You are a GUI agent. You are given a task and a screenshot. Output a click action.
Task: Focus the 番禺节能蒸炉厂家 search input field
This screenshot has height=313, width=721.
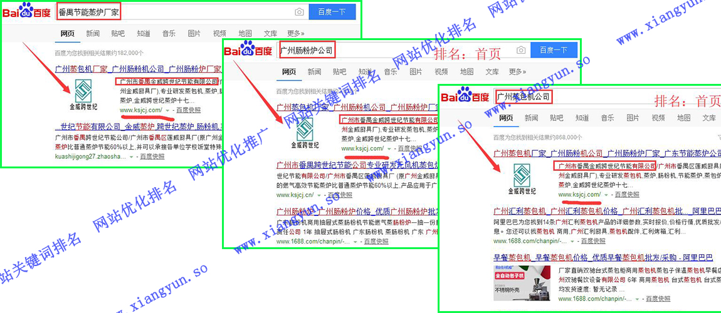182,12
